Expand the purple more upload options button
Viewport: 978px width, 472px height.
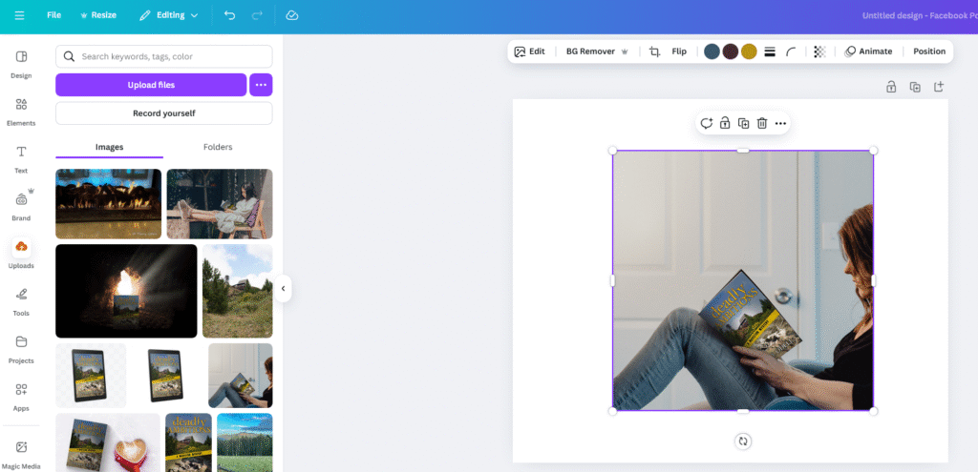(x=261, y=85)
